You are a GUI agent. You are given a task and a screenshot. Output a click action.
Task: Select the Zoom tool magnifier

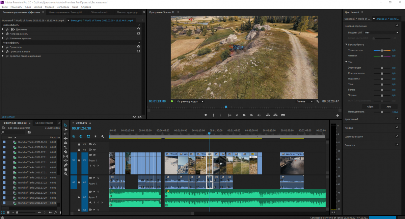(x=66, y=174)
